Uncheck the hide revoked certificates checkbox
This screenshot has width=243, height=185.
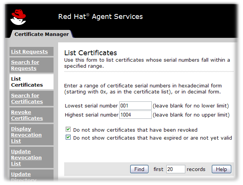point(68,130)
